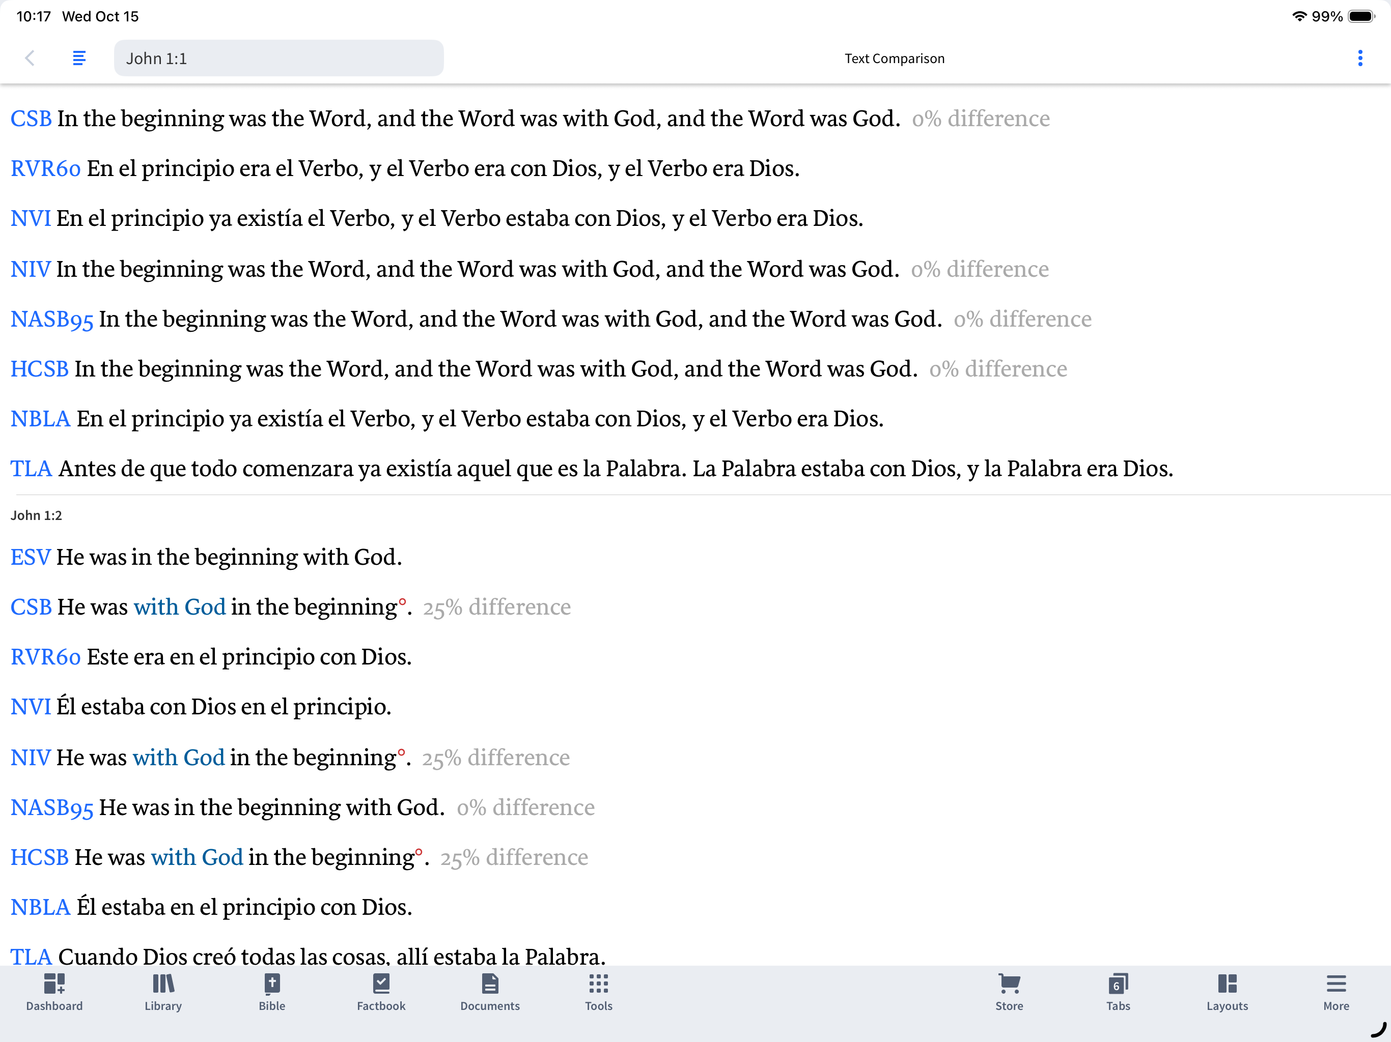Open NIV link in John 1:2

click(x=30, y=758)
